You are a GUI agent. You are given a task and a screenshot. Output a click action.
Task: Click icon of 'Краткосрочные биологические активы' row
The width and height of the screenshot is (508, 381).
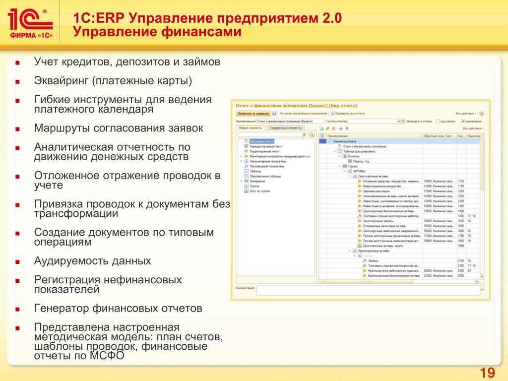click(x=365, y=276)
